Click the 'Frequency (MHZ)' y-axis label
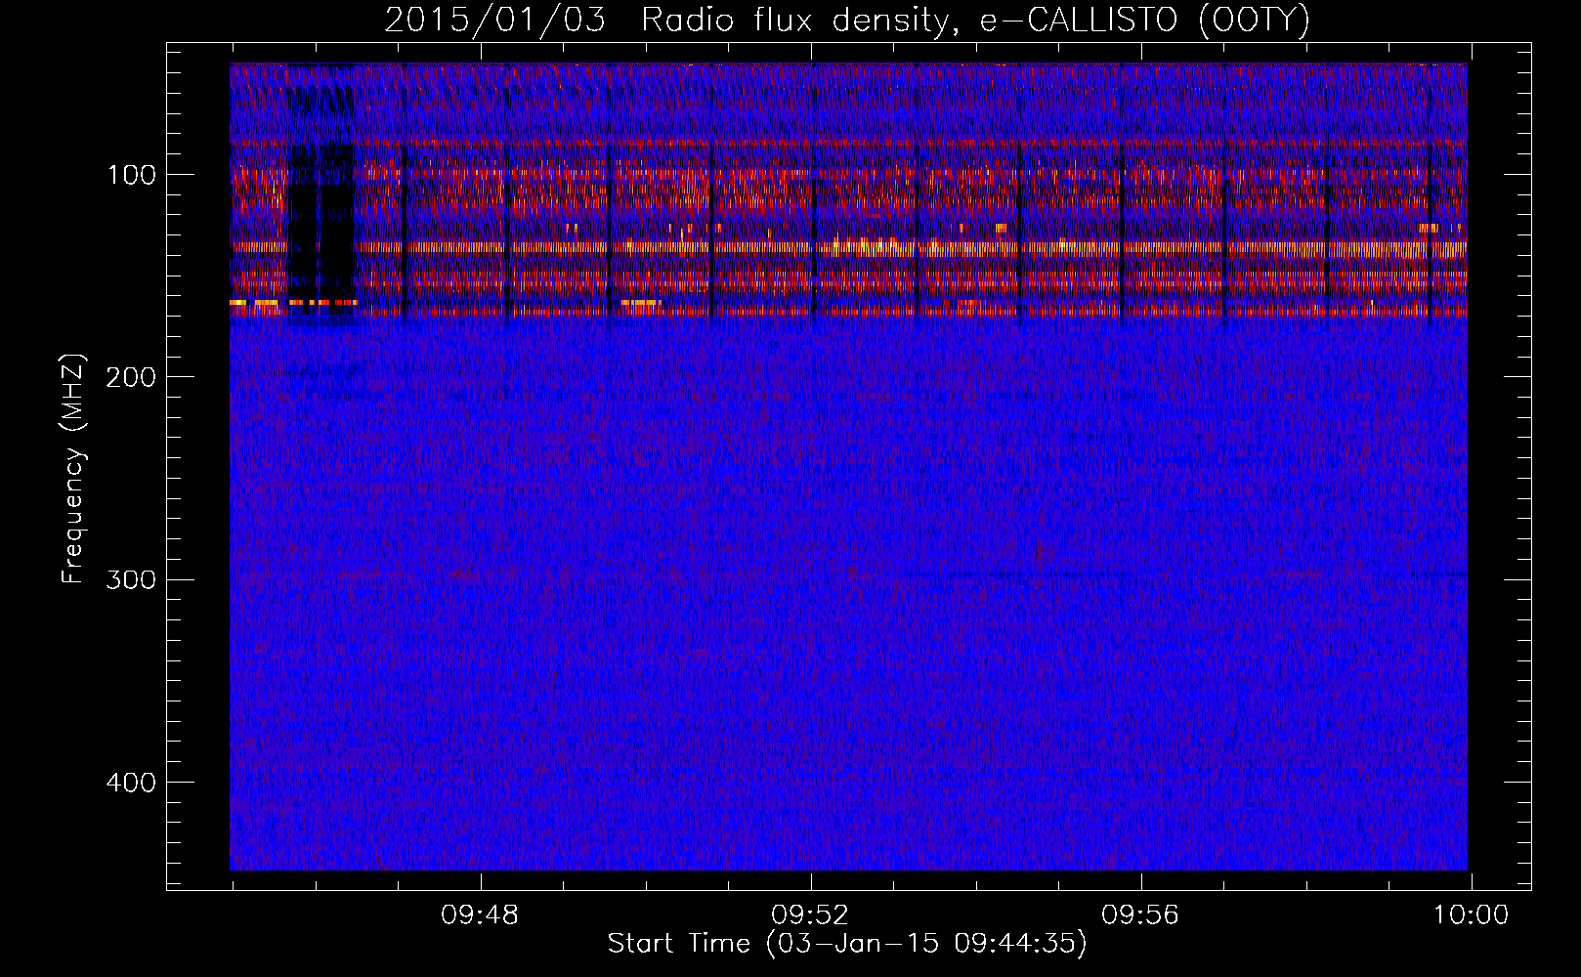This screenshot has width=1581, height=977. pyautogui.click(x=73, y=469)
